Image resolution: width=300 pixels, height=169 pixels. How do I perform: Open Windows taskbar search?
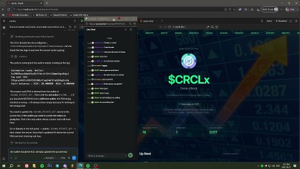tap(11, 166)
